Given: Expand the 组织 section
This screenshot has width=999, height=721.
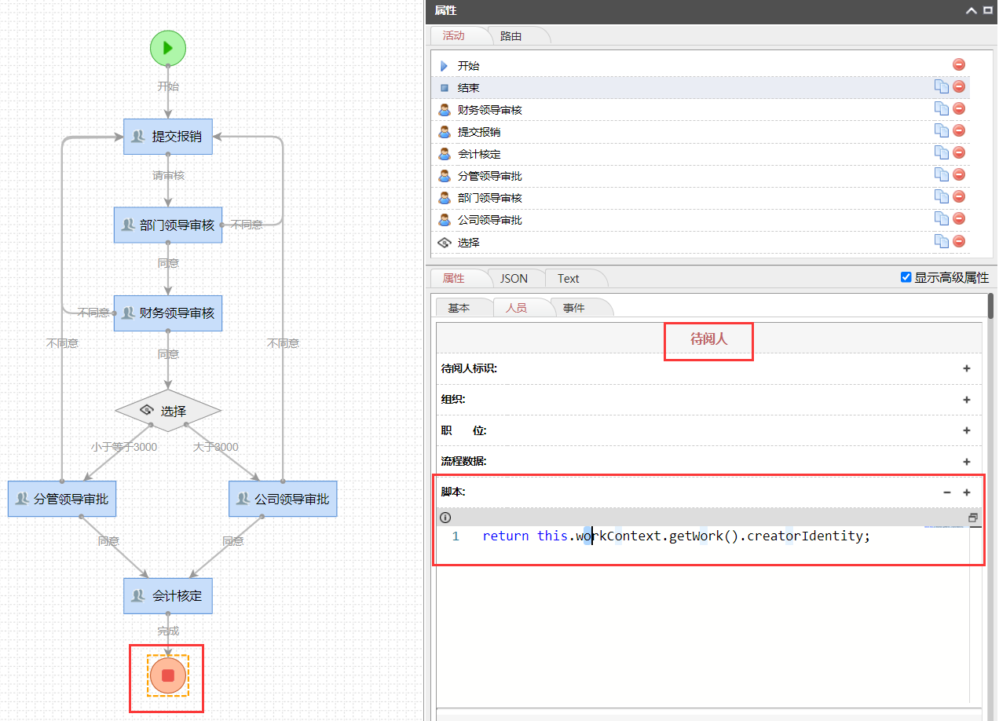Looking at the screenshot, I should coord(966,400).
